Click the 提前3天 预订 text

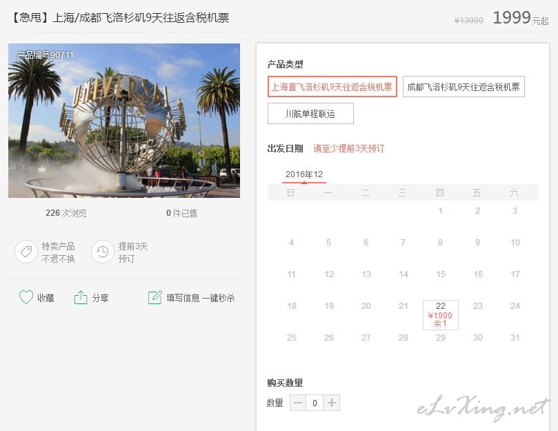tap(132, 252)
